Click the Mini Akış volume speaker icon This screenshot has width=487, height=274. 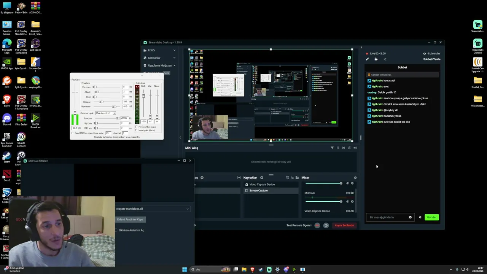355,148
